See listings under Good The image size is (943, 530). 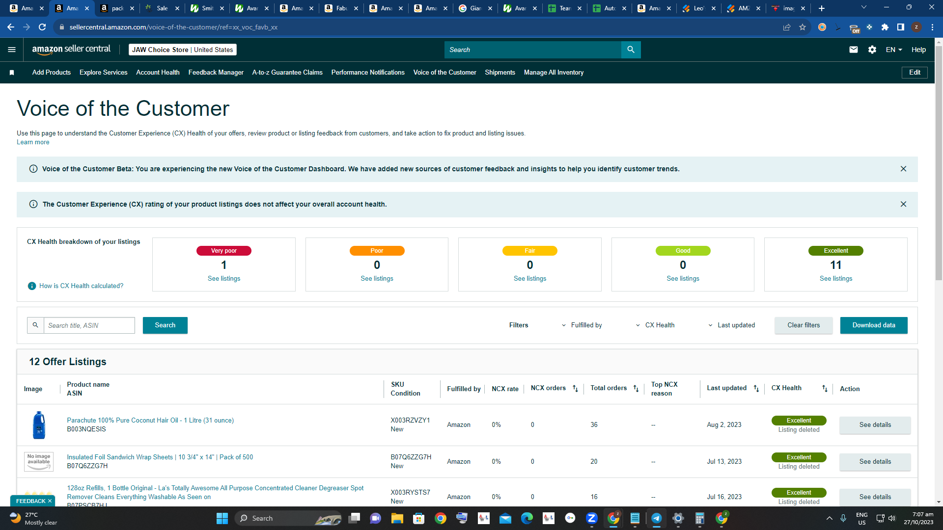[683, 279]
